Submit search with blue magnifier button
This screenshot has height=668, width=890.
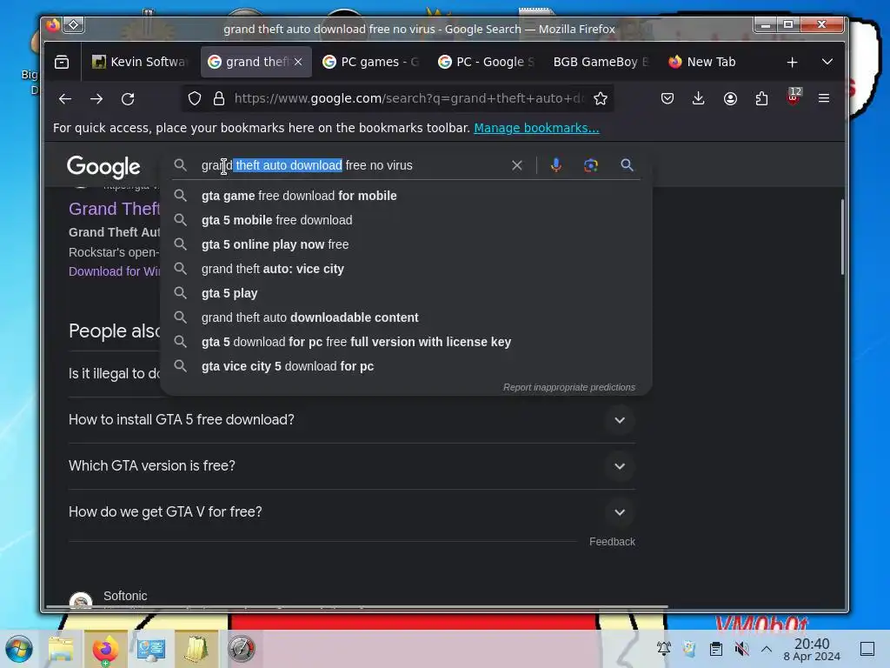[x=627, y=165]
